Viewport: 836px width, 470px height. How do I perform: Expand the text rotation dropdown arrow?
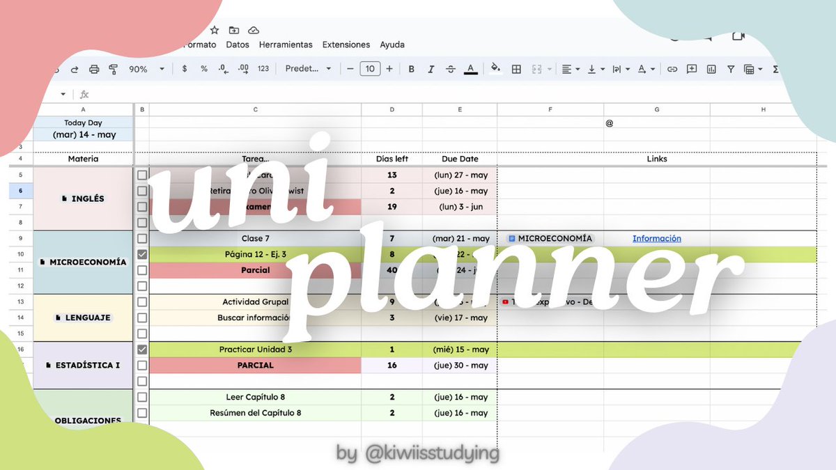click(653, 69)
